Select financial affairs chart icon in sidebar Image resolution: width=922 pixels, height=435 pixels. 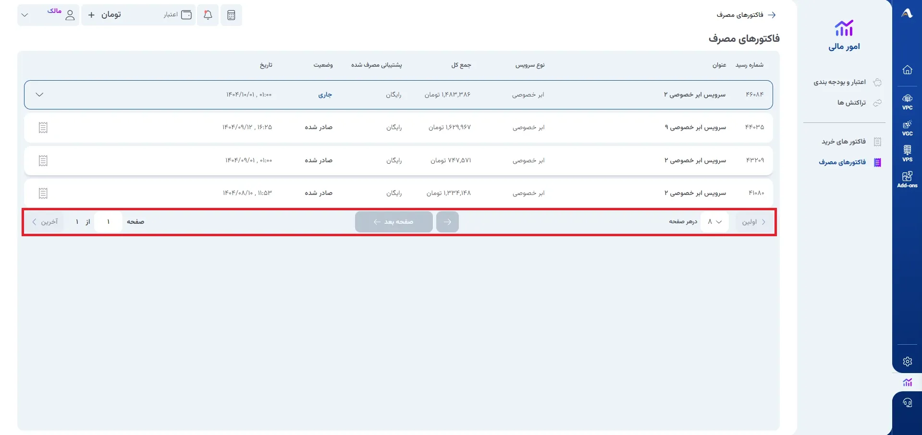coord(907,382)
